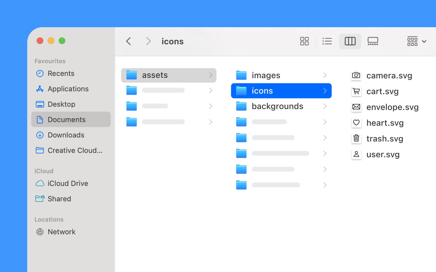
Task: Expand the backgrounds folder chevron
Action: tap(325, 106)
